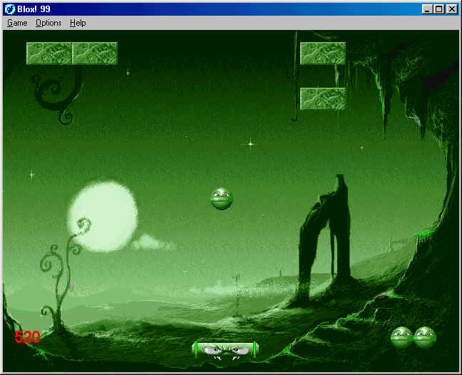The image size is (462, 375).
Task: Click the Blox! 99 title bar icon
Action: [x=10, y=9]
